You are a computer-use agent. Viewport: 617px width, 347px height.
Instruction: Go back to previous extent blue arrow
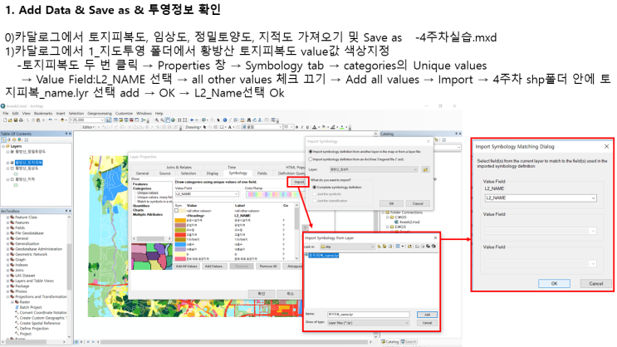point(192,120)
